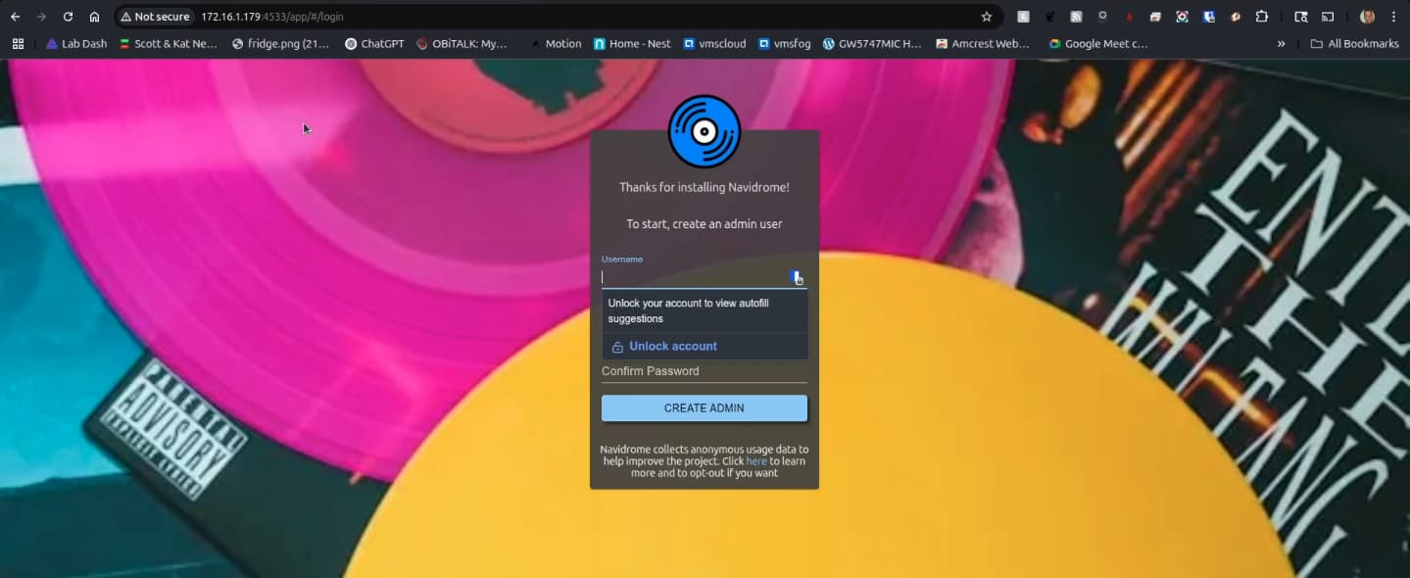Click 'Thanks for installing Navidrome!' text
This screenshot has width=1410, height=578.
[705, 187]
